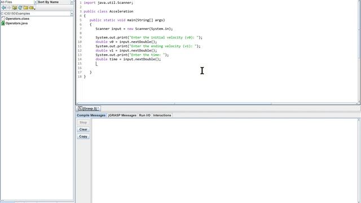Click the Operators.class file icon
361x203 pixels.
[3, 19]
